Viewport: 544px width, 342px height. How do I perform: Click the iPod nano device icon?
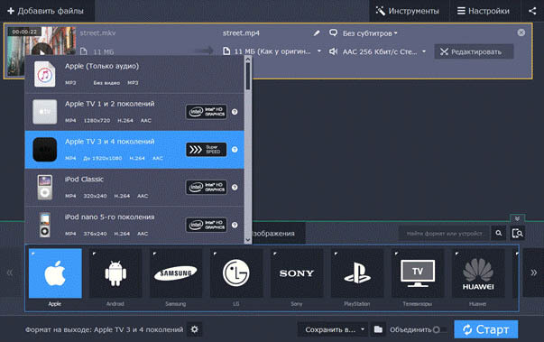(45, 225)
